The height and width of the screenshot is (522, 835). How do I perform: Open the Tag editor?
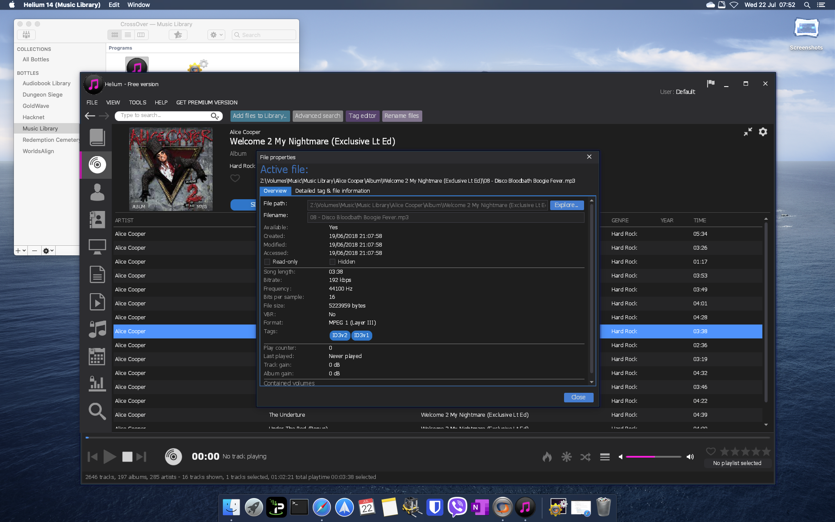tap(362, 116)
